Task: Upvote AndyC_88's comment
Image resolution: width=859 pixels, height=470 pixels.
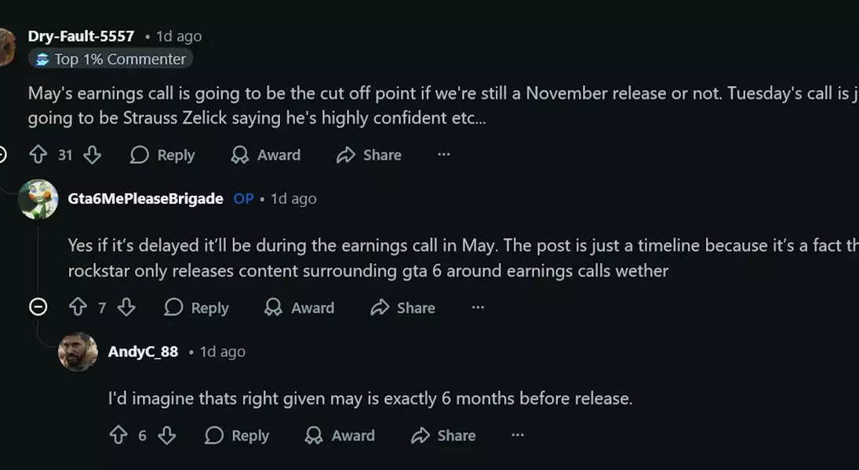Action: (x=118, y=436)
